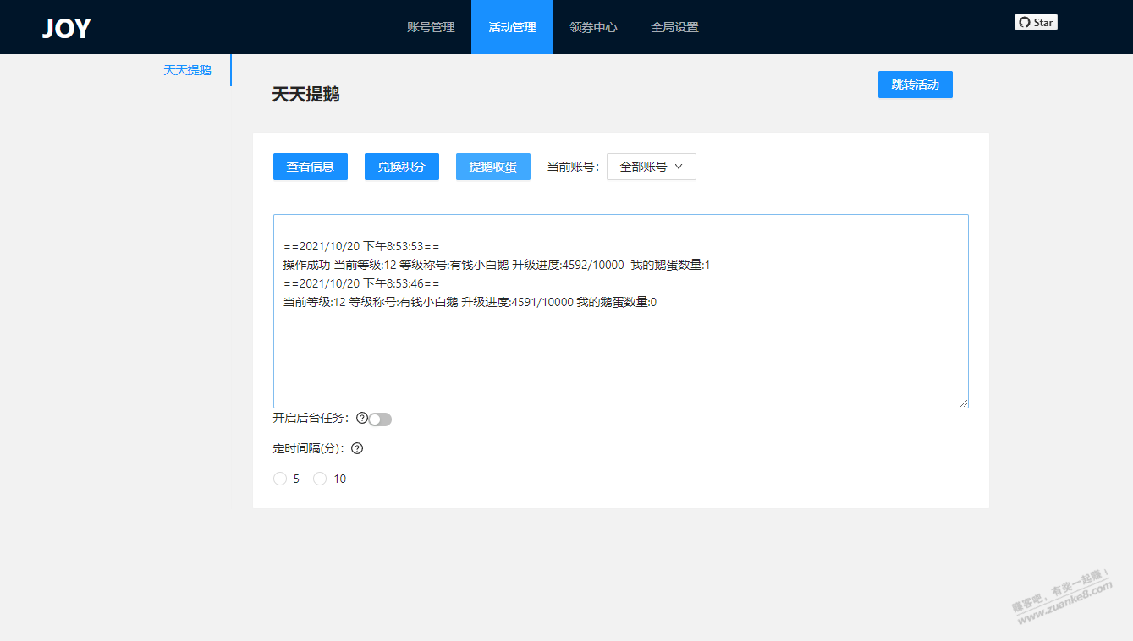Click the 查看信息 button
Viewport: 1133px width, 641px height.
pyautogui.click(x=311, y=167)
